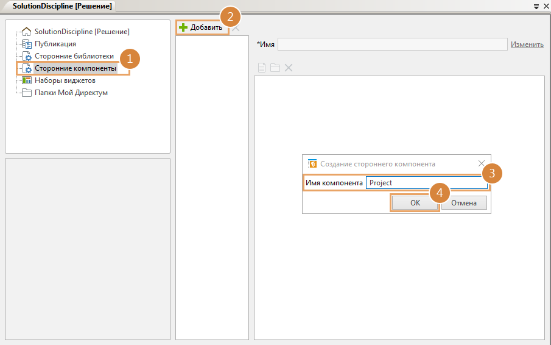Click the new folder icon below Имя
Viewport: 551px width, 345px height.
click(275, 68)
